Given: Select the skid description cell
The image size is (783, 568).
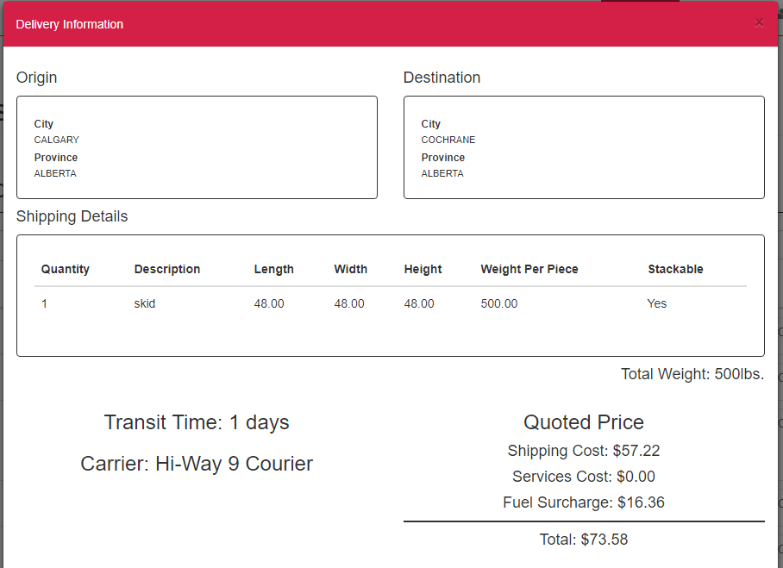Looking at the screenshot, I should tap(145, 303).
